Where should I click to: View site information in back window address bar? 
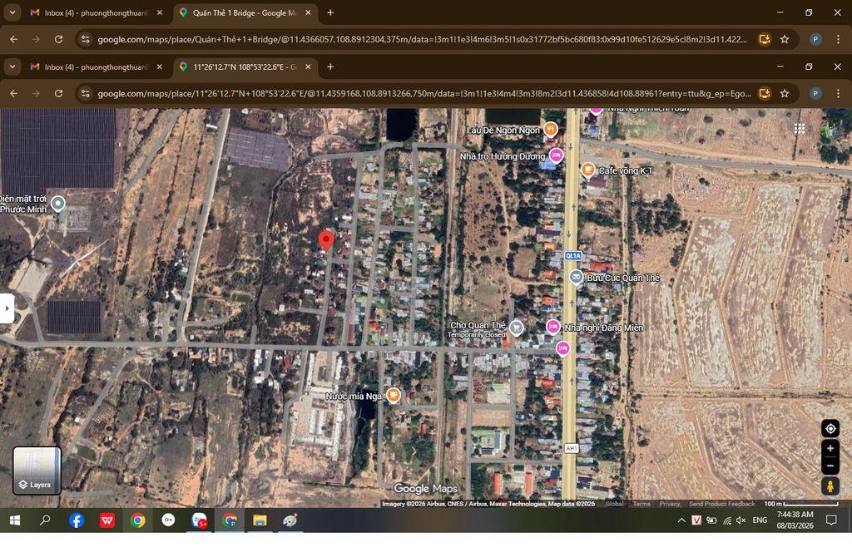click(86, 39)
